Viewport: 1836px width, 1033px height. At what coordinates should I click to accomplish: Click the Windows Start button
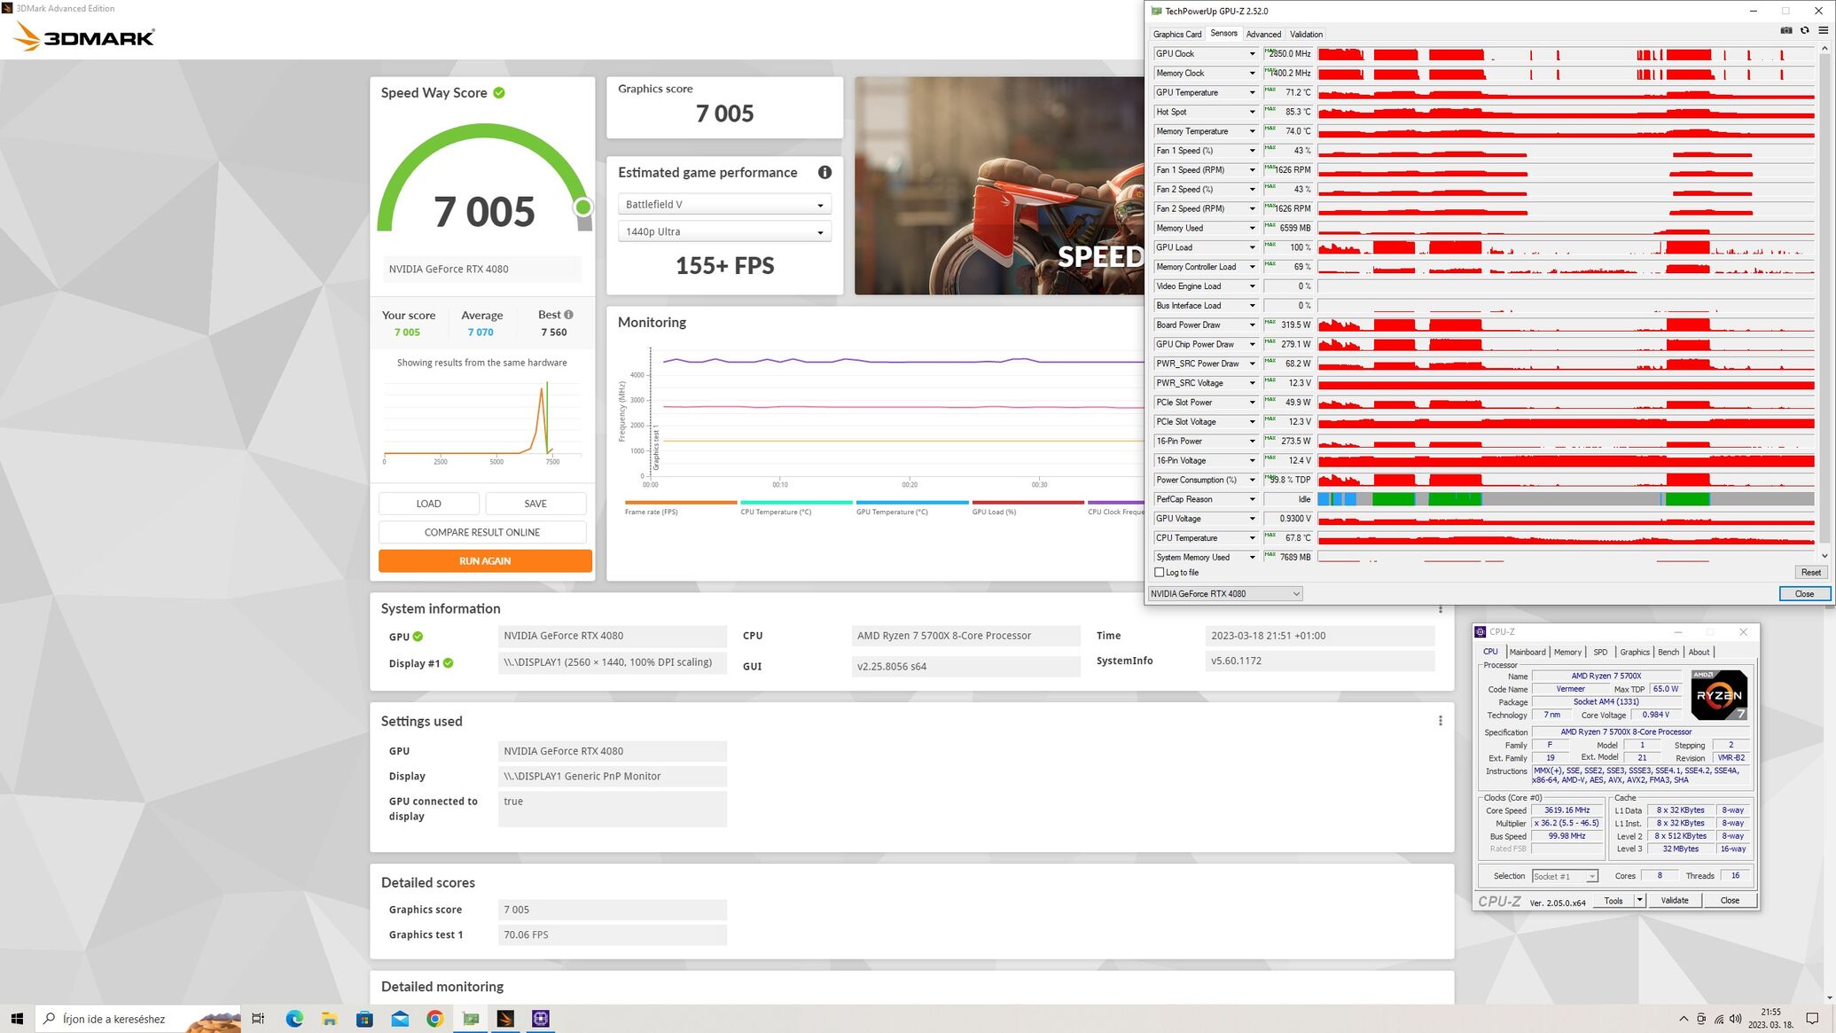(x=17, y=1018)
